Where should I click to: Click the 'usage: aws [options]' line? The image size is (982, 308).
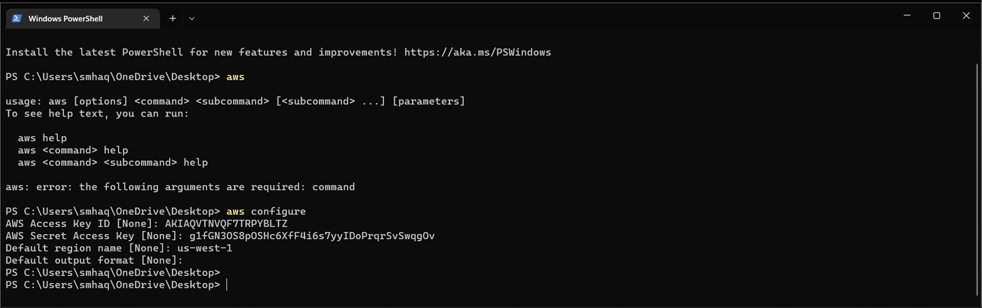(x=235, y=102)
